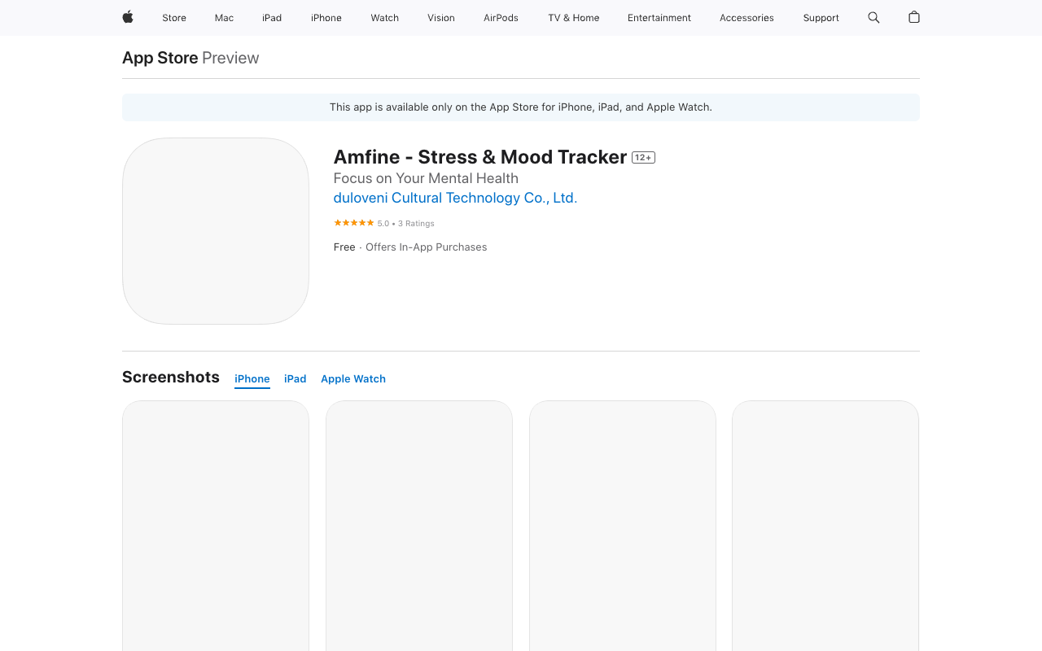Screen dimensions: 1042x651
Task: Open iPhone in the top navigation bar
Action: 326,18
